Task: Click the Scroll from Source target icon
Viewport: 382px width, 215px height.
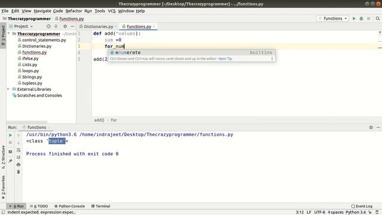Action: pos(48,26)
